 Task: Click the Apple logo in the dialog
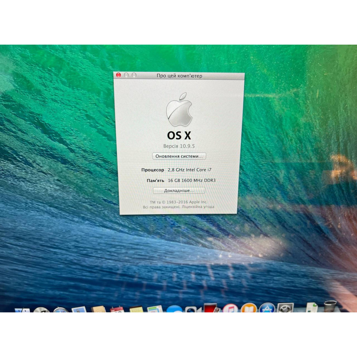tap(179, 109)
